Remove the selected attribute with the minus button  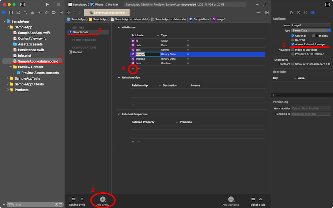coord(139,68)
